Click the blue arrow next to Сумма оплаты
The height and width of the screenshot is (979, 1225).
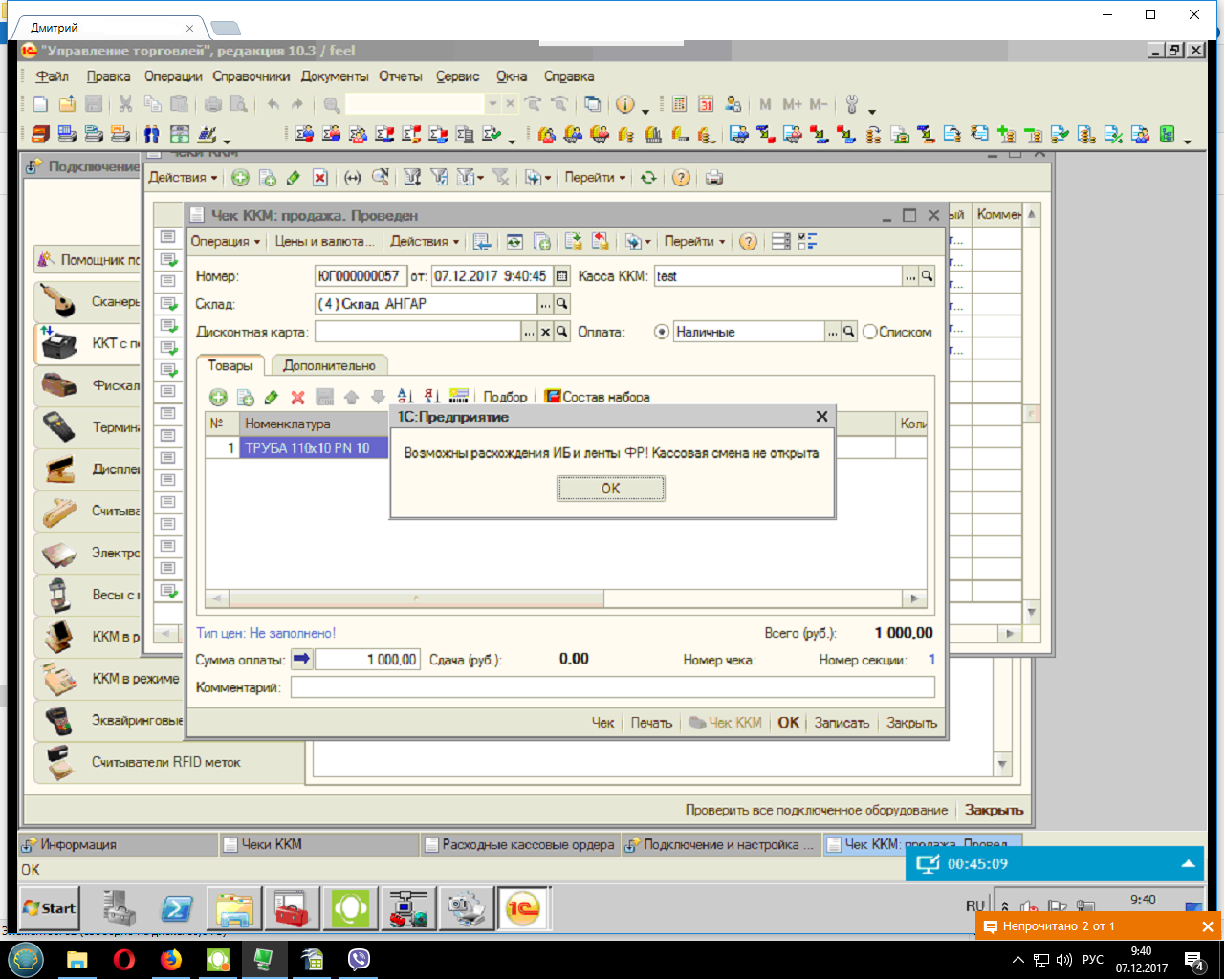[302, 659]
